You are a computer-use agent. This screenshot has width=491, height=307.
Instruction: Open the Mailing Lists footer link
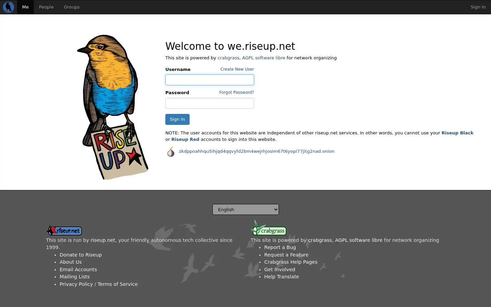[75, 277]
